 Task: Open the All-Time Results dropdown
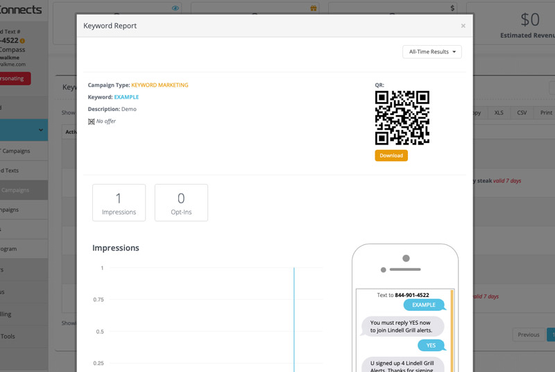(x=432, y=51)
